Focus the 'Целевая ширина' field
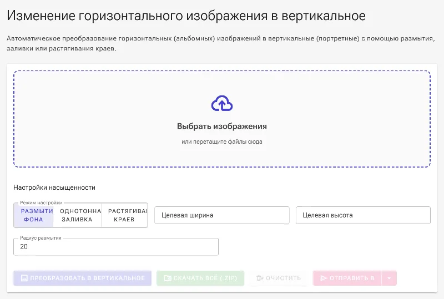The image size is (444, 299). [x=222, y=215]
